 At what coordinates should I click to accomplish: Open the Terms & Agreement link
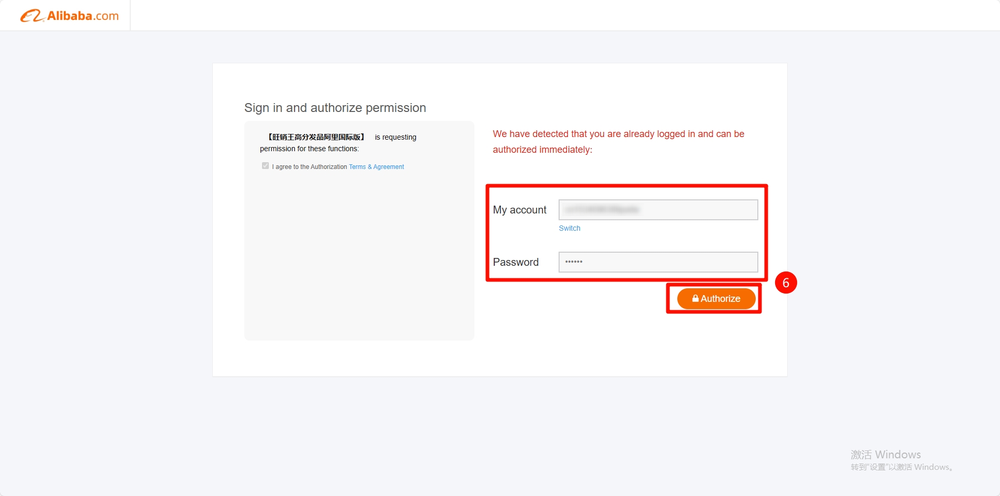(376, 167)
